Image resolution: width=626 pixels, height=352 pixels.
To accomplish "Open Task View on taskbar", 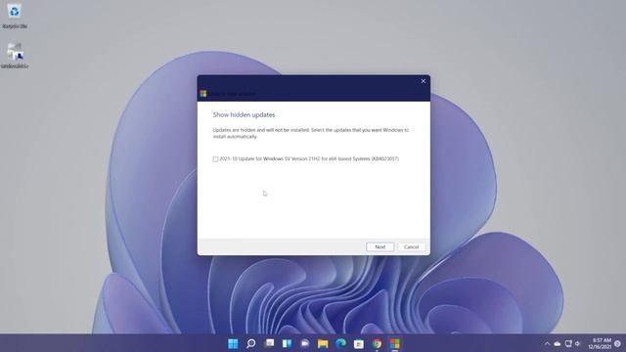I will pos(270,343).
